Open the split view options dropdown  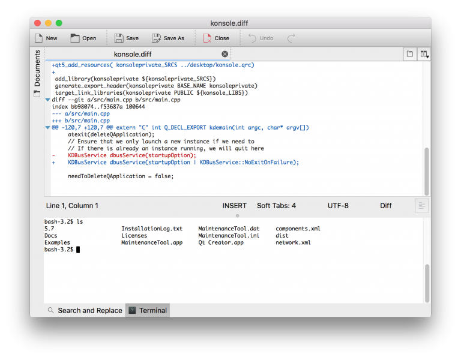[424, 54]
